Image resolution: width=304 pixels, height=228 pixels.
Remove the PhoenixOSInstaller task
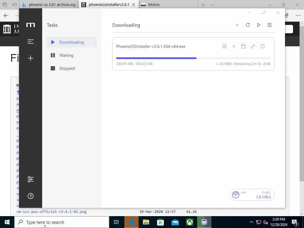pos(234,46)
